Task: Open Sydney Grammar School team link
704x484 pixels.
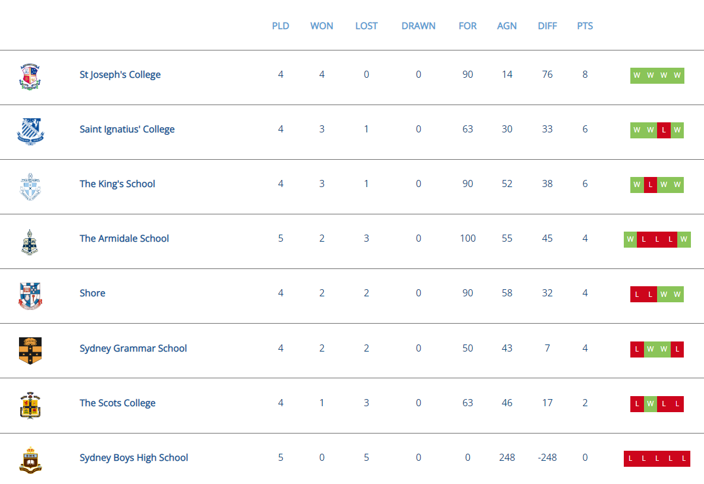Action: (133, 349)
